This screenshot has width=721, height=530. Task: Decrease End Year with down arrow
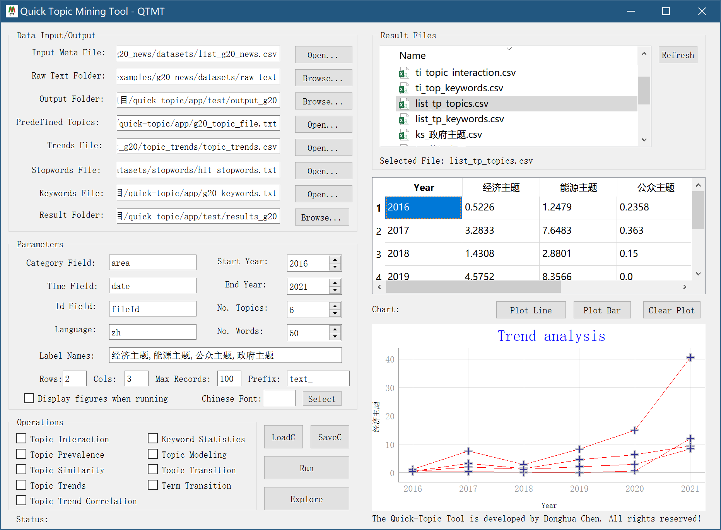click(335, 290)
